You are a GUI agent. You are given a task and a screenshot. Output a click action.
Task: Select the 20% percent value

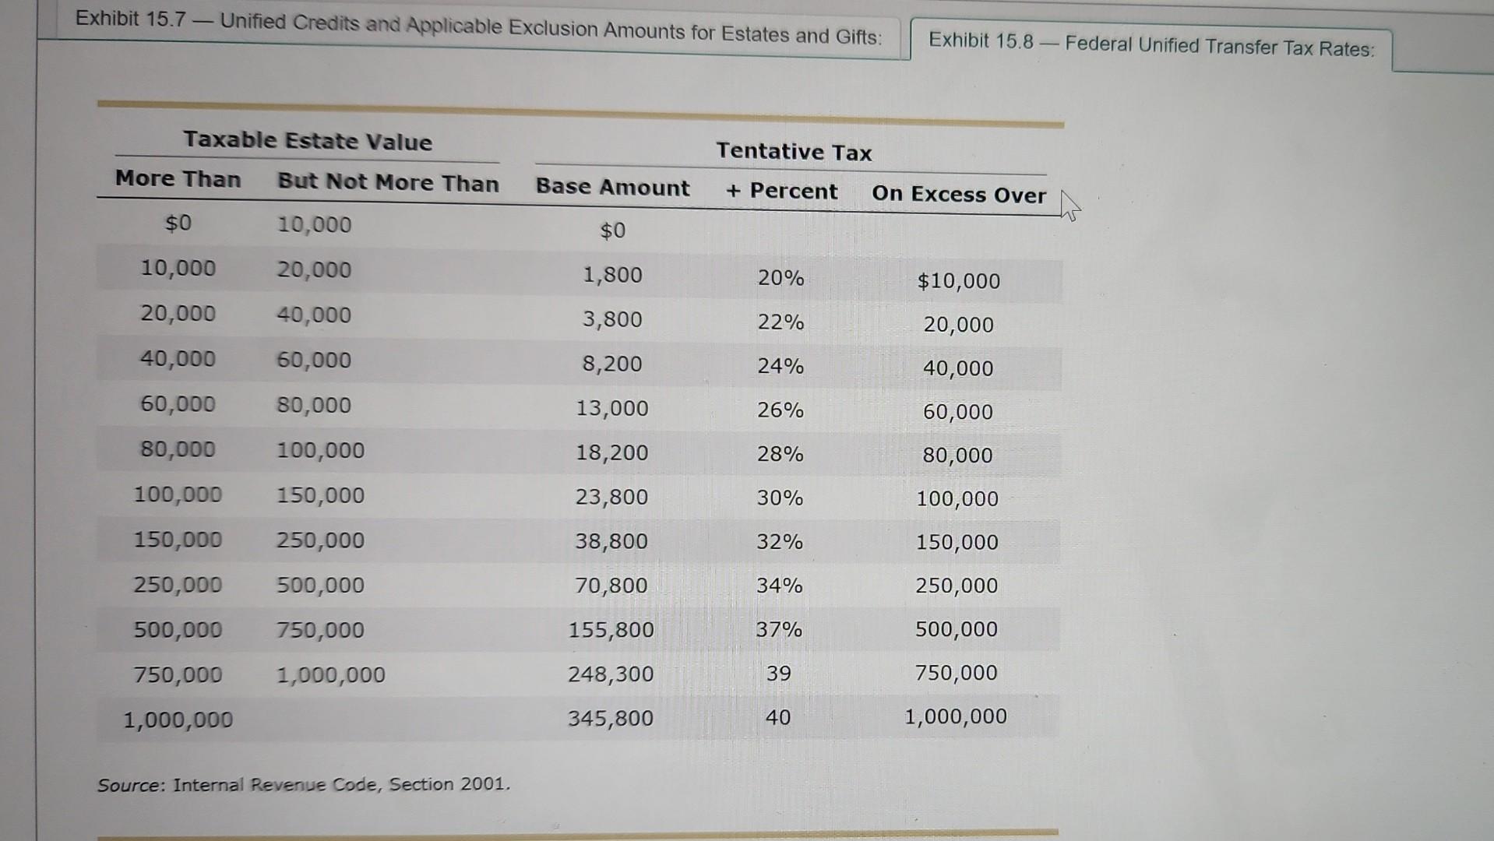tap(779, 279)
